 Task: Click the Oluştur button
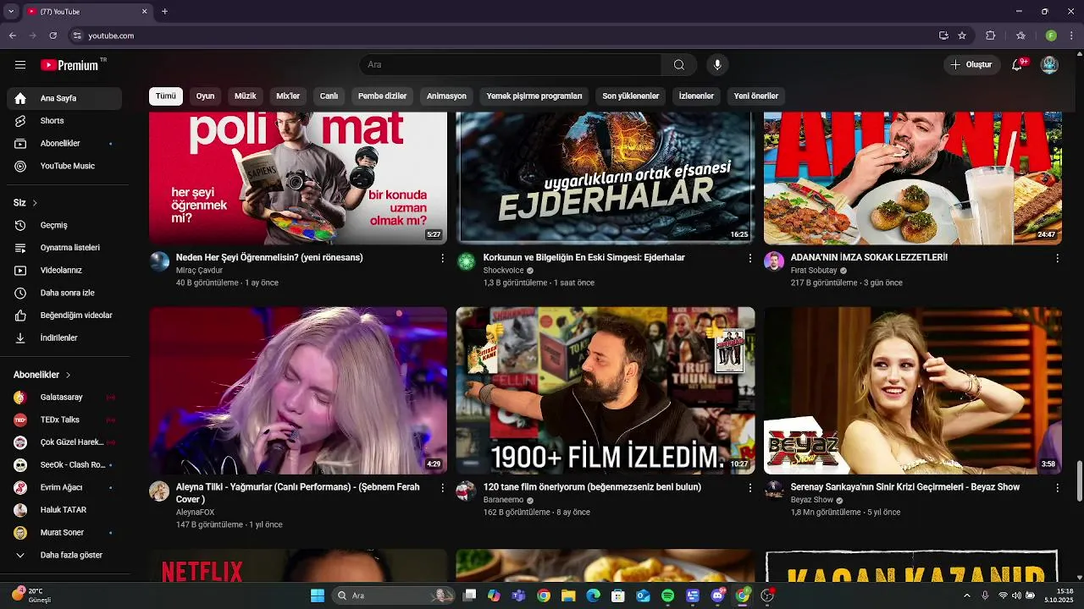pyautogui.click(x=972, y=65)
